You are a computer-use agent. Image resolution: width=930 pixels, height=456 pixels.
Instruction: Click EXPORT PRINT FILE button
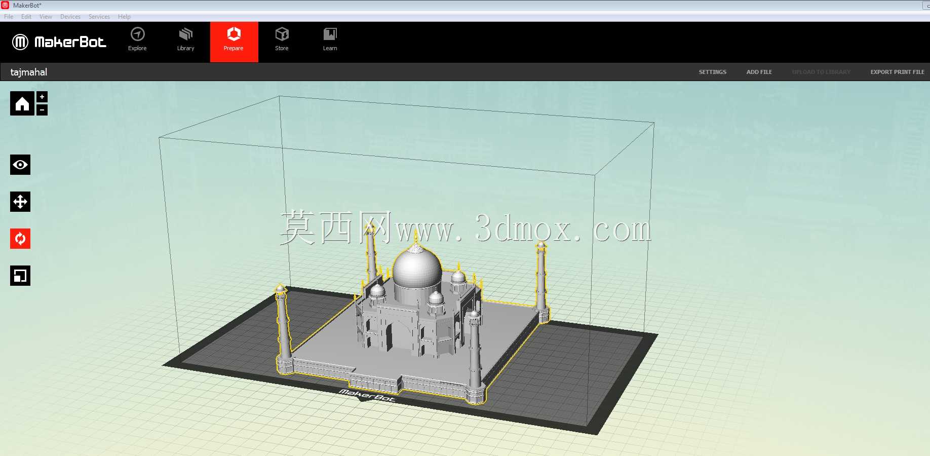pos(898,72)
